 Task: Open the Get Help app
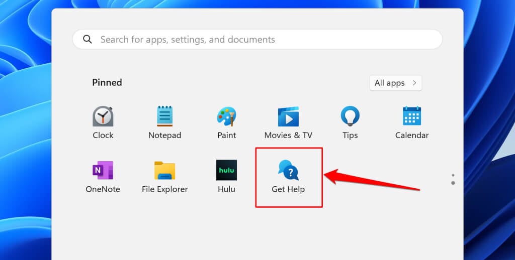(x=288, y=176)
